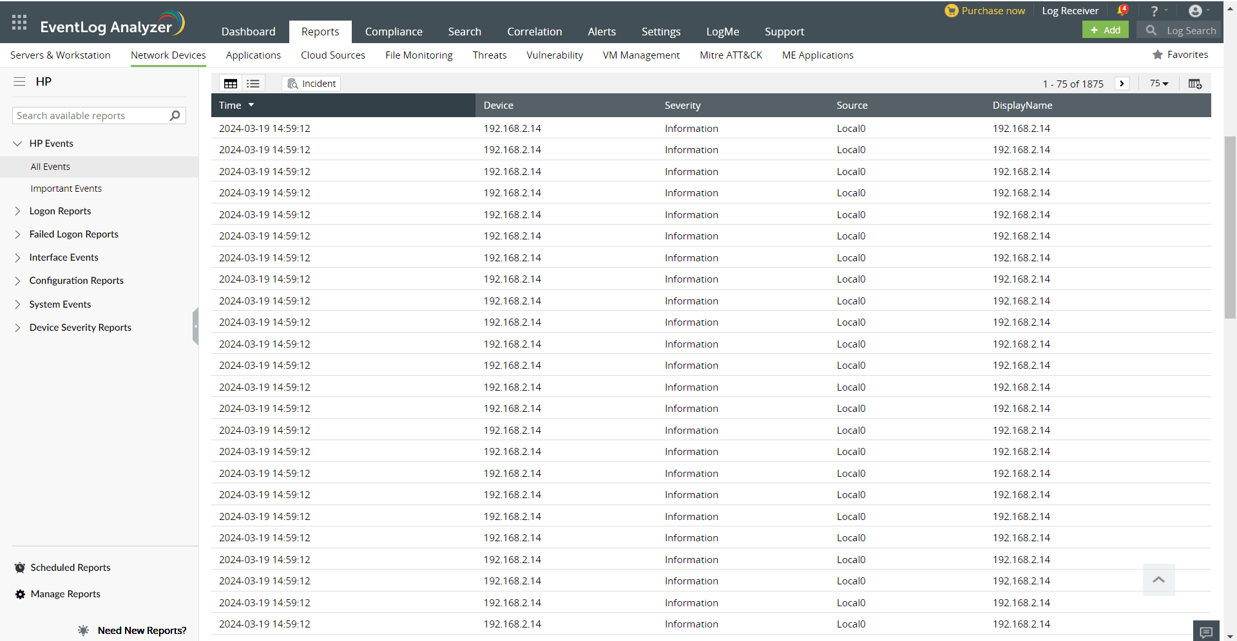Click the Favorites star icon
This screenshot has height=641, width=1237.
pos(1158,55)
